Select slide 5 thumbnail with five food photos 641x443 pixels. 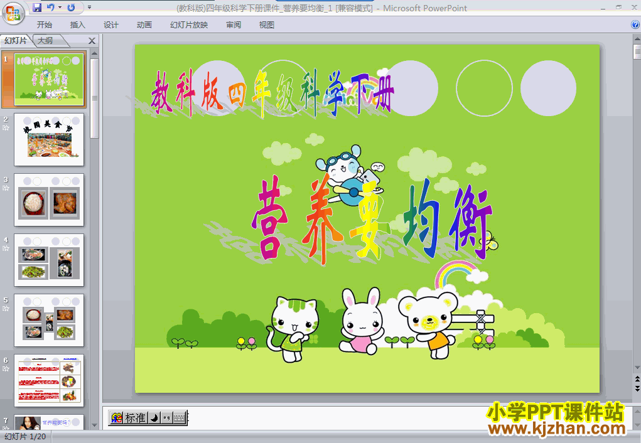coord(49,321)
